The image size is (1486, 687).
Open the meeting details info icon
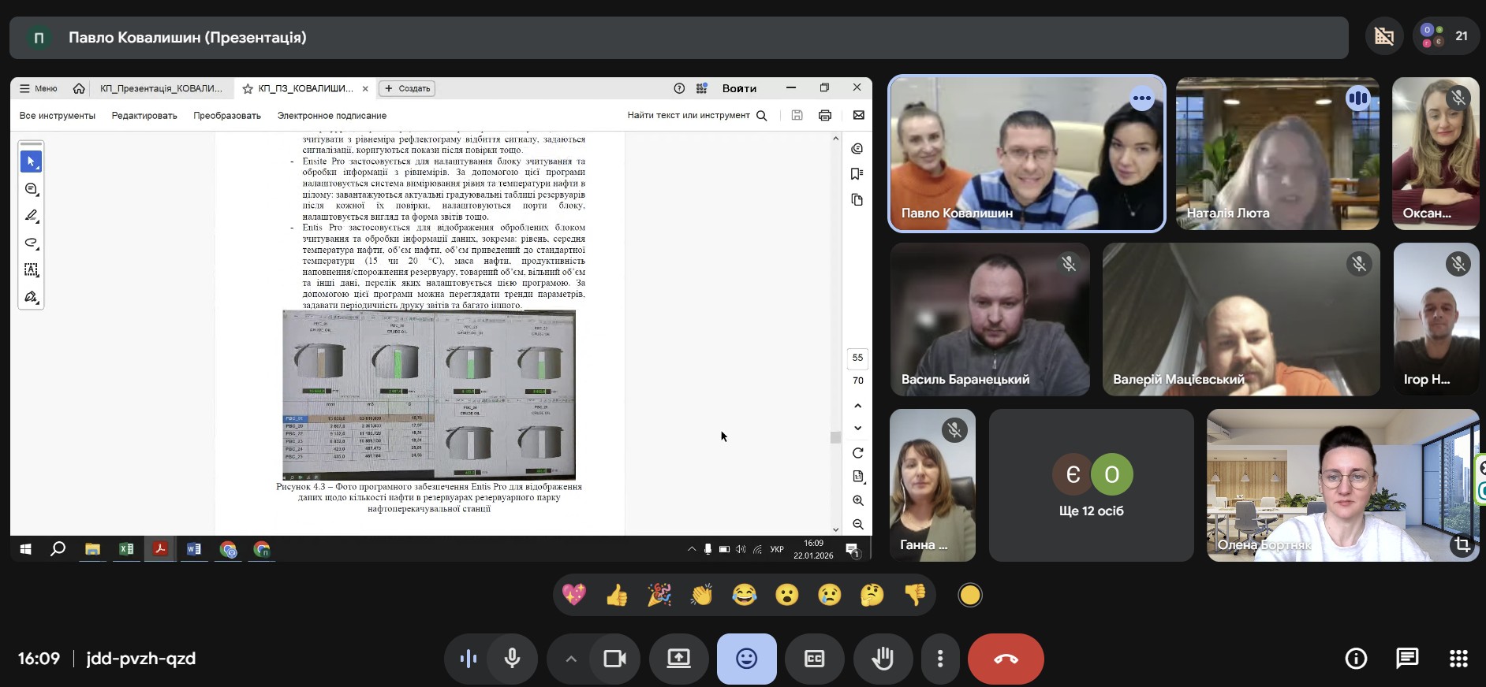1356,659
